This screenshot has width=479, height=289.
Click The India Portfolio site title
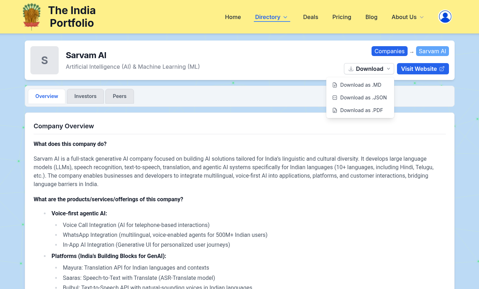click(x=72, y=17)
